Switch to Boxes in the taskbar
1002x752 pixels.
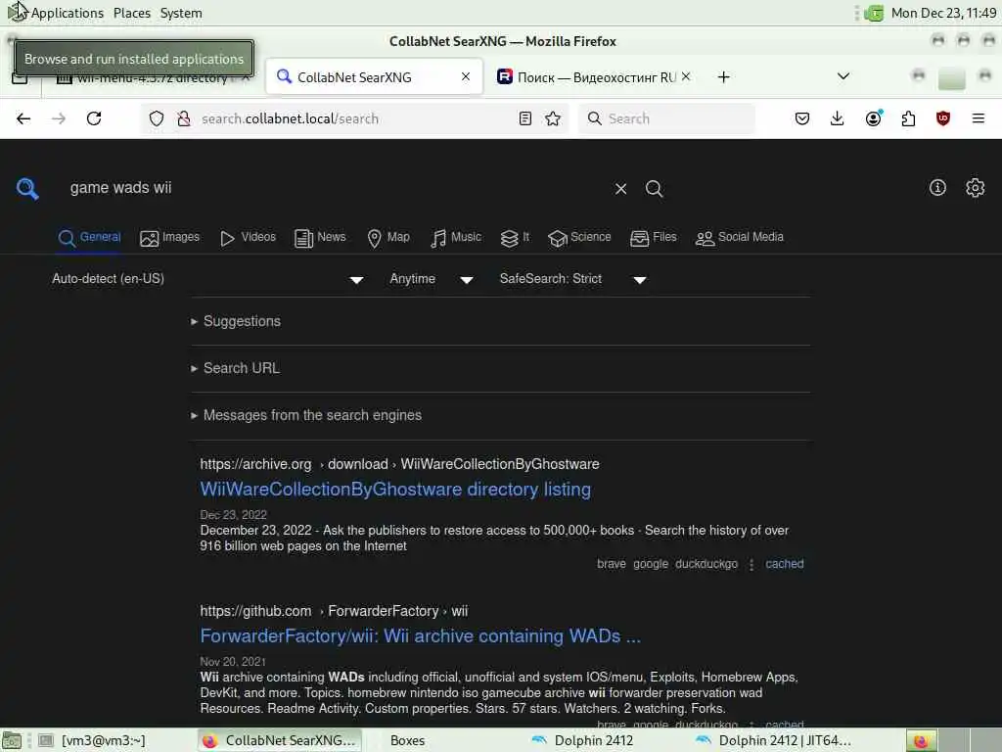coord(408,740)
